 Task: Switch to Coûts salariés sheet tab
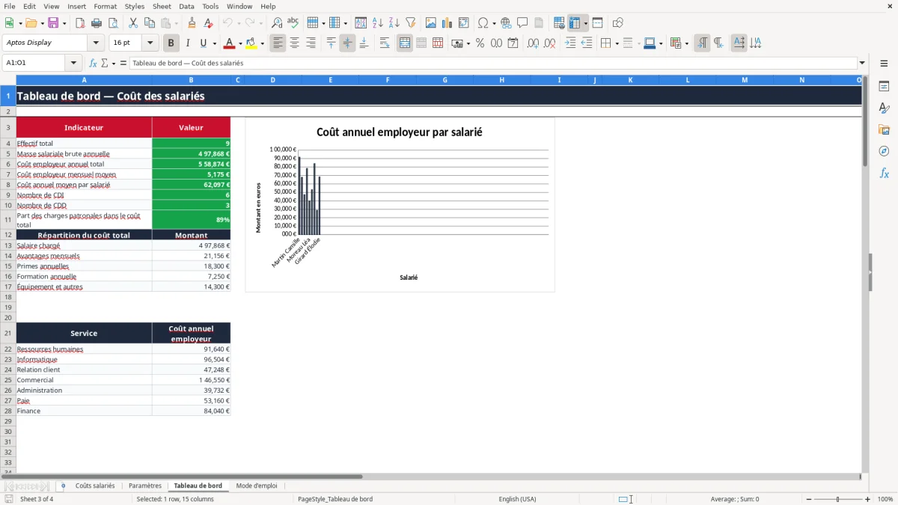point(95,486)
